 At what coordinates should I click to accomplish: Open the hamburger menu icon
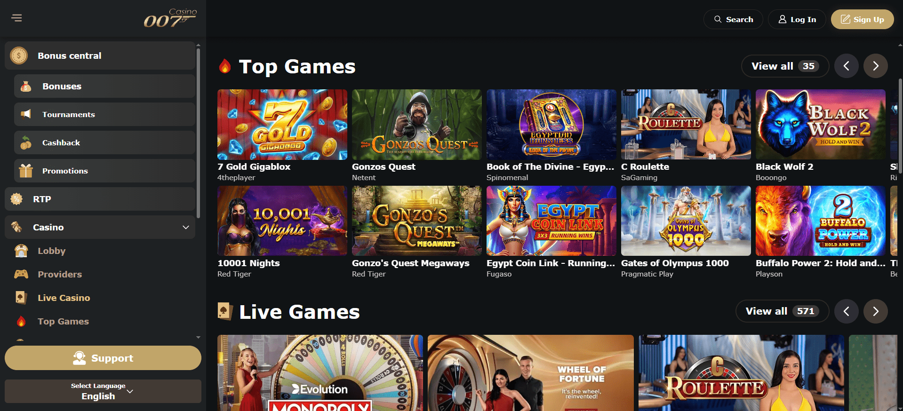[x=17, y=18]
